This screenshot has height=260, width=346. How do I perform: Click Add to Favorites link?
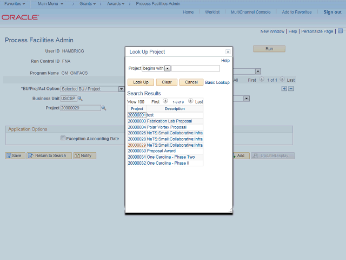(x=297, y=12)
